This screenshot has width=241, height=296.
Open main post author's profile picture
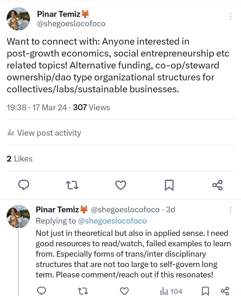(x=18, y=19)
